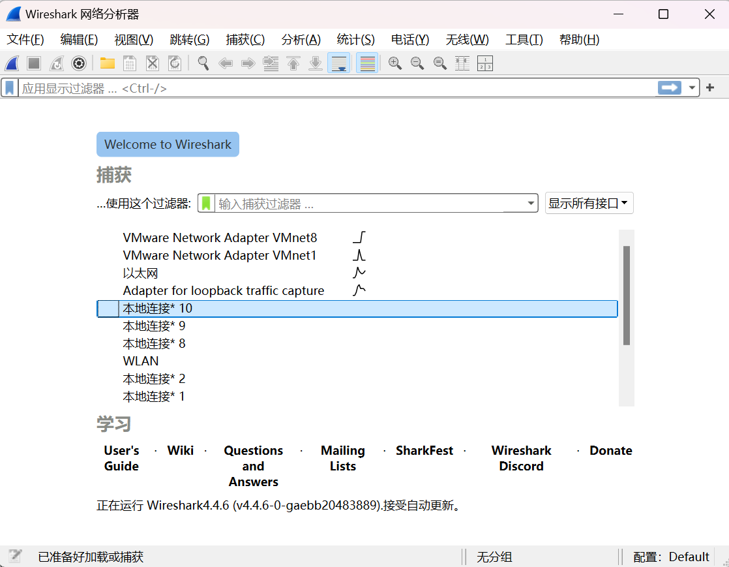Open display filter history dropdown
The width and height of the screenshot is (729, 567).
(692, 87)
